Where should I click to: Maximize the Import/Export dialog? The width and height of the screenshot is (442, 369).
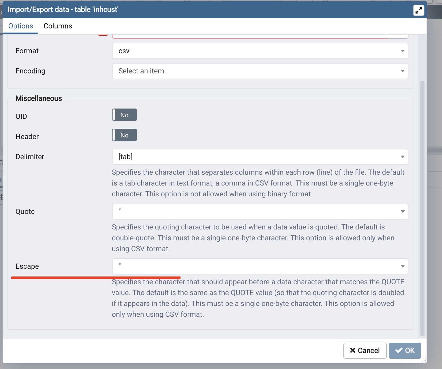tap(419, 10)
